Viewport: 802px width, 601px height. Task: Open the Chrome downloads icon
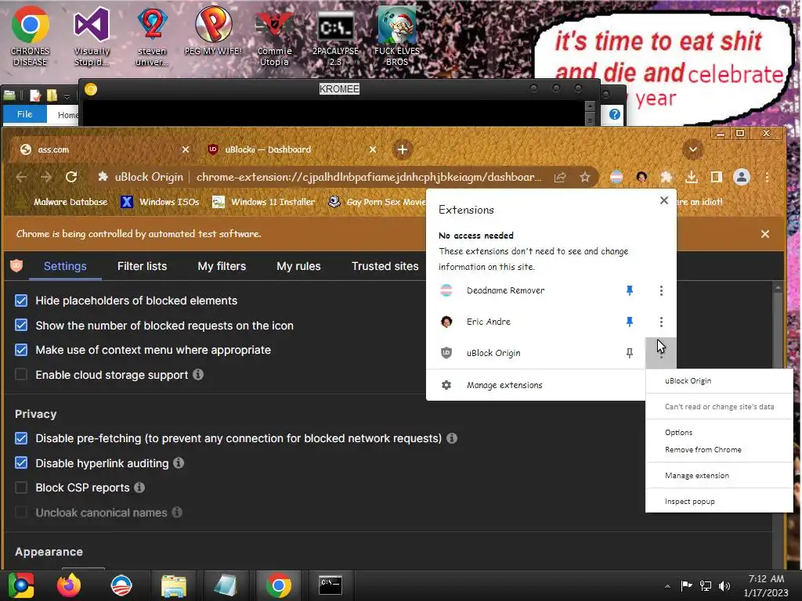[691, 177]
